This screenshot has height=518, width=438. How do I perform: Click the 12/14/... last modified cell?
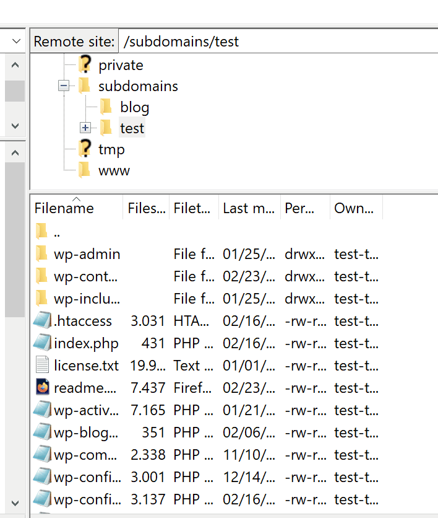click(x=249, y=477)
